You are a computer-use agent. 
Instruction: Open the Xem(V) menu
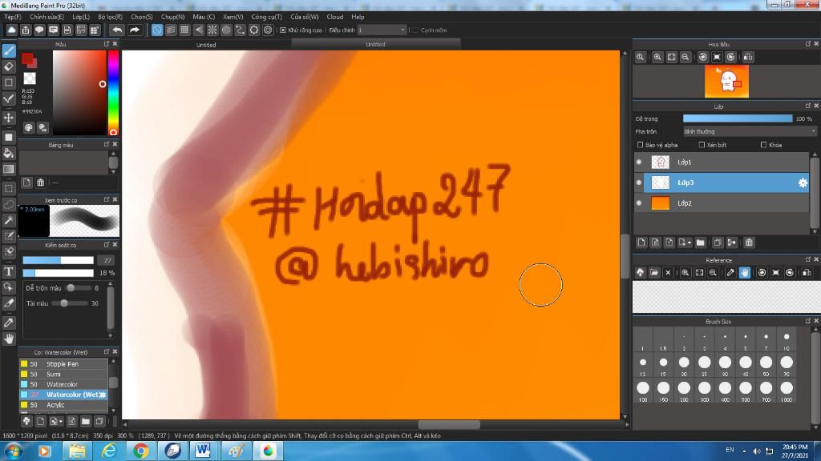(233, 17)
